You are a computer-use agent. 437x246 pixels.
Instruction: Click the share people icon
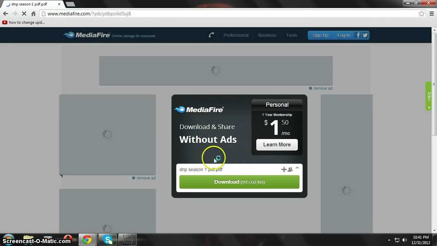(x=290, y=169)
